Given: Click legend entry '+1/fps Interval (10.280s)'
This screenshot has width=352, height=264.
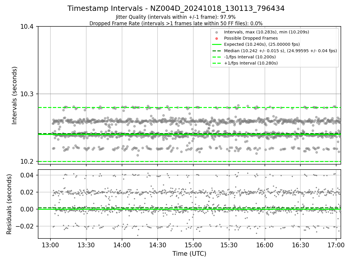Looking at the screenshot, I should 251,63.
